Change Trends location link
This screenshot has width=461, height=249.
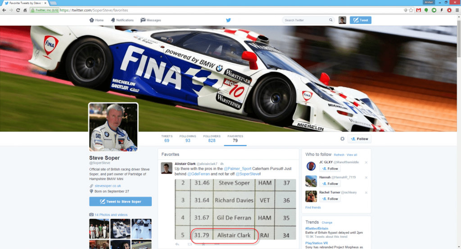click(x=327, y=223)
